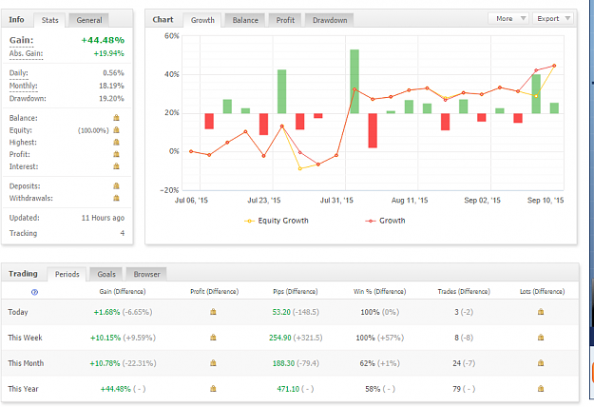Viewport: 594px width, 407px height.
Task: Click the tallest green bar near Jul 31
Action: point(354,82)
